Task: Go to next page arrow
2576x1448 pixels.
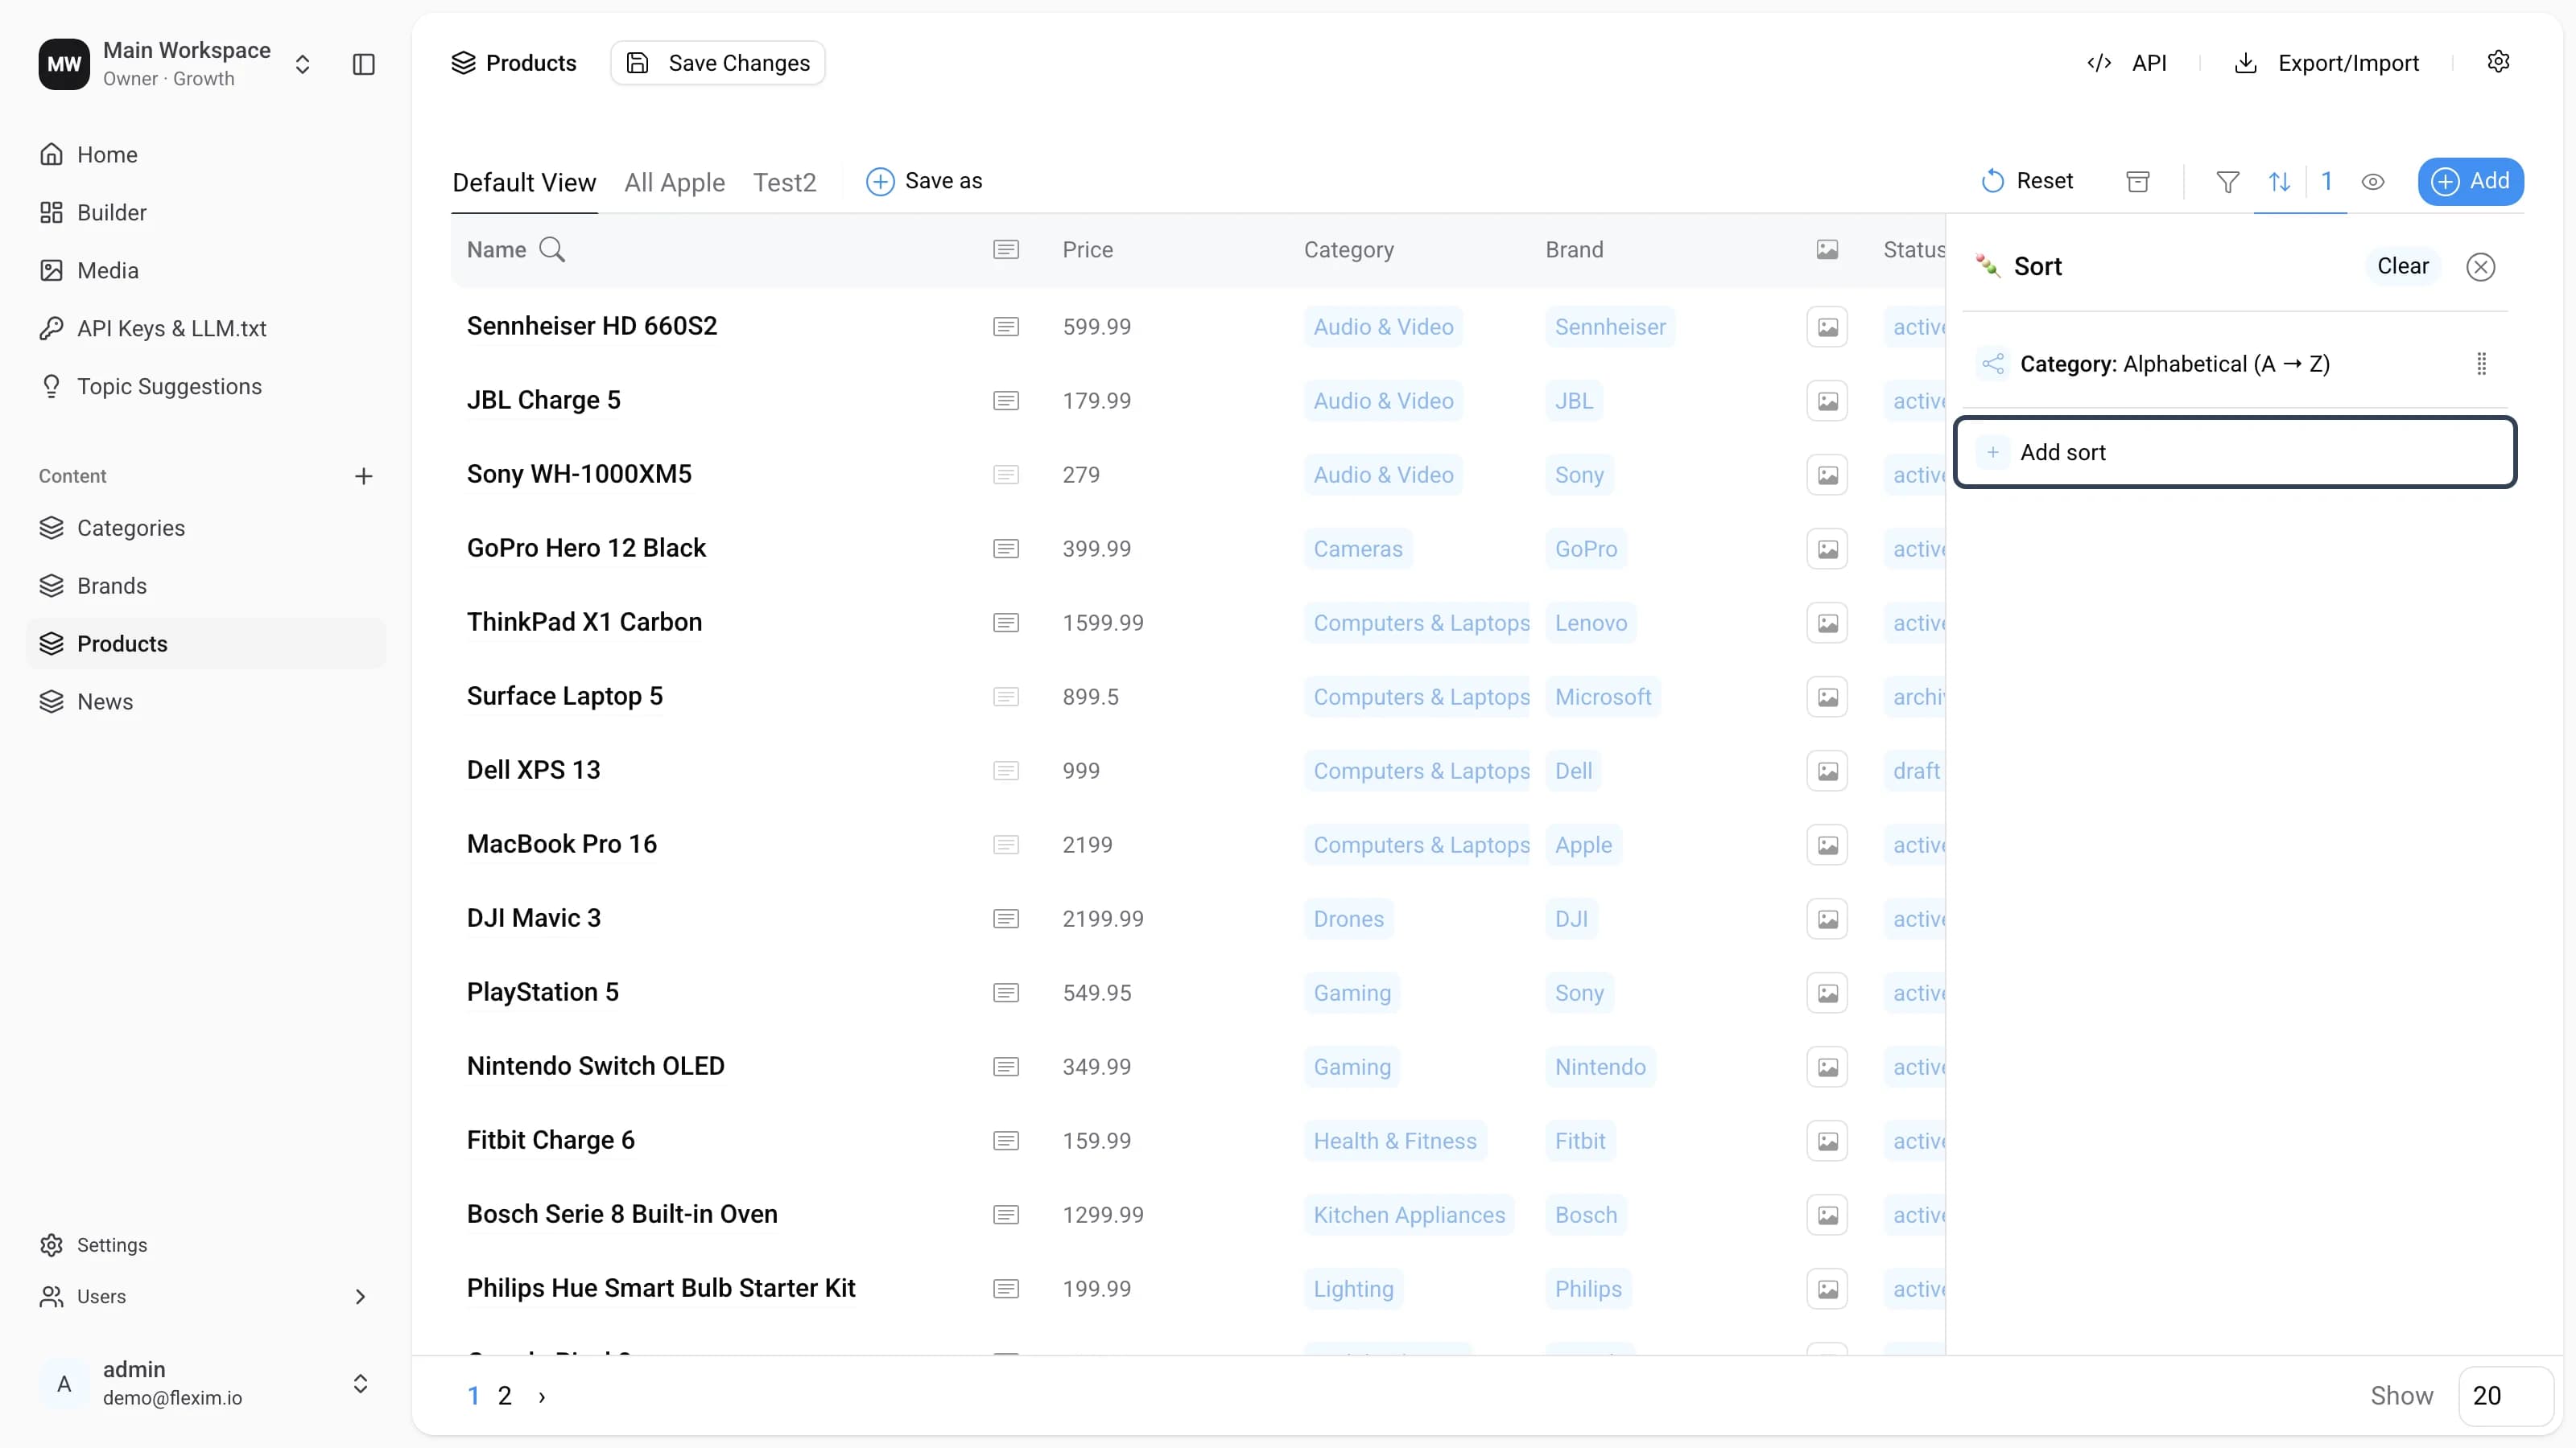Action: point(542,1397)
